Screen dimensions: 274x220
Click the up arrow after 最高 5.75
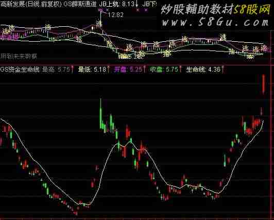(x=72, y=70)
